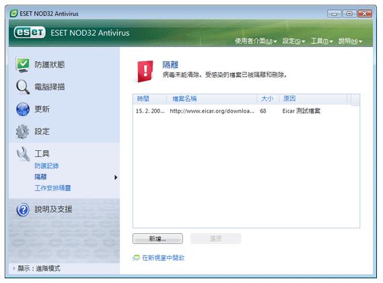The width and height of the screenshot is (383, 283).
Task: Open the 工作安排精靈 sub-item link
Action: [x=53, y=188]
